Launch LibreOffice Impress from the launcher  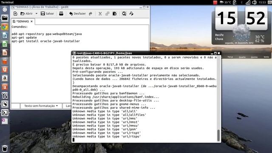click(x=5, y=53)
